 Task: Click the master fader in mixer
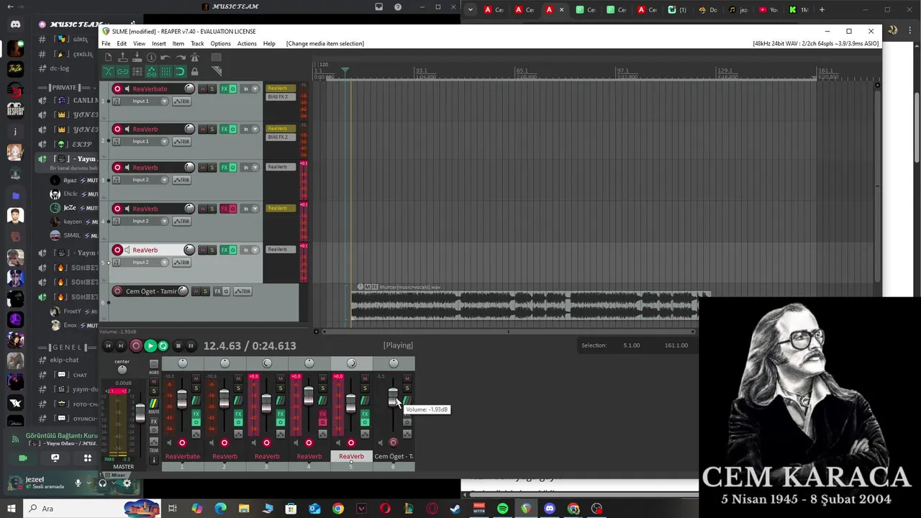(140, 414)
